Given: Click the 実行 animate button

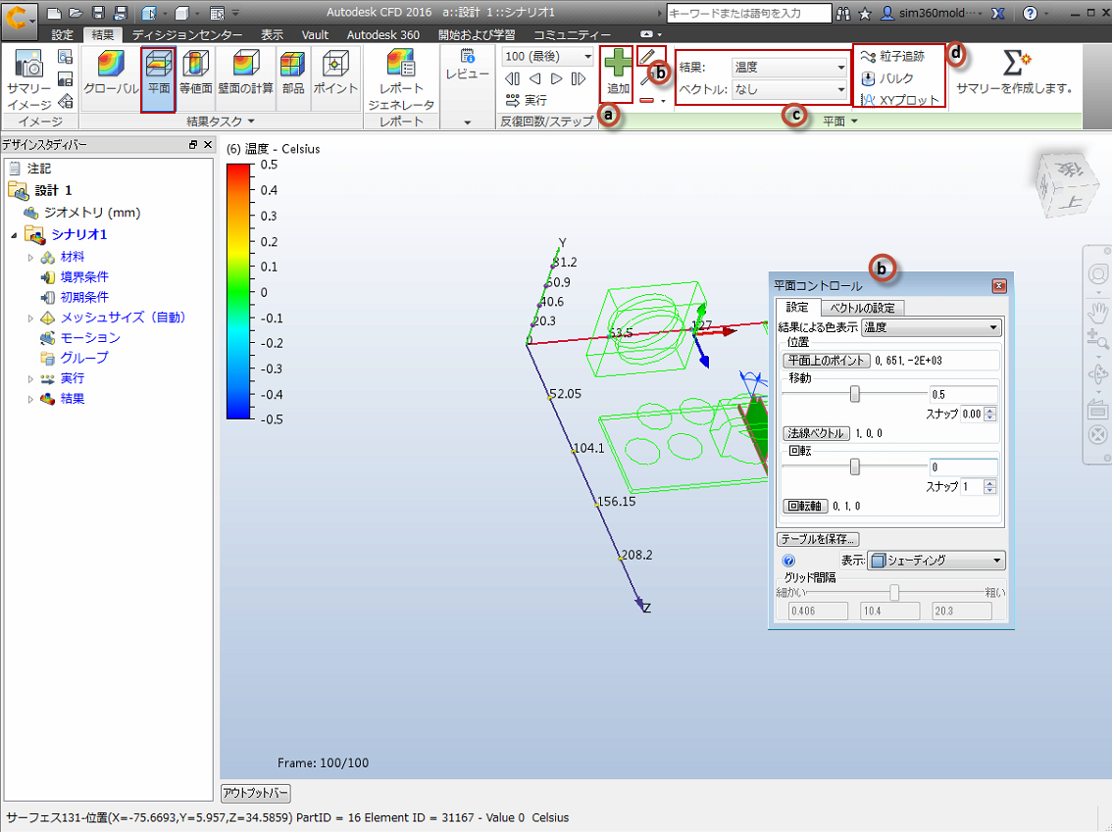Looking at the screenshot, I should tap(526, 100).
